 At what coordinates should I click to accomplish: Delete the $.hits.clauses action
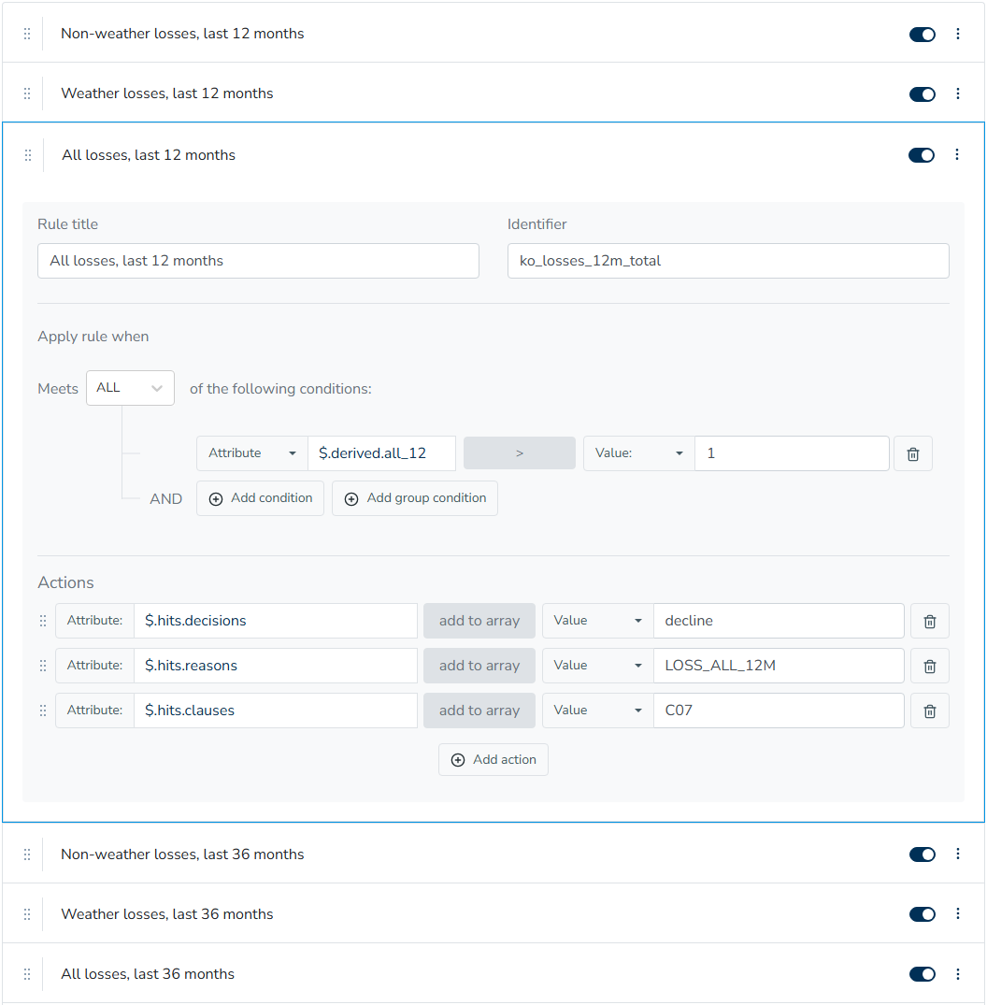pos(929,711)
